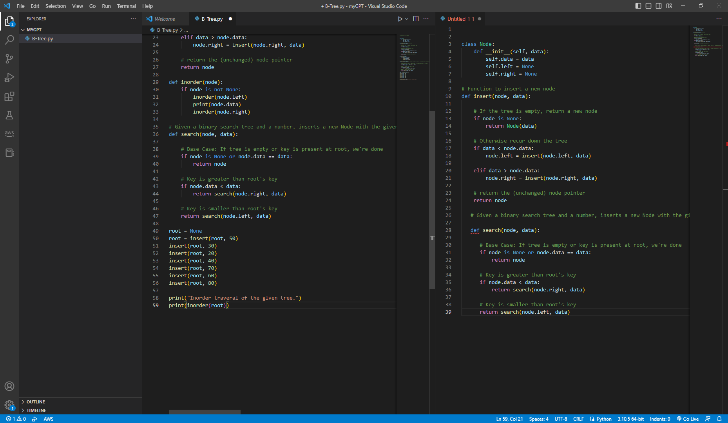
Task: Open notifications bell in status bar
Action: 719,419
